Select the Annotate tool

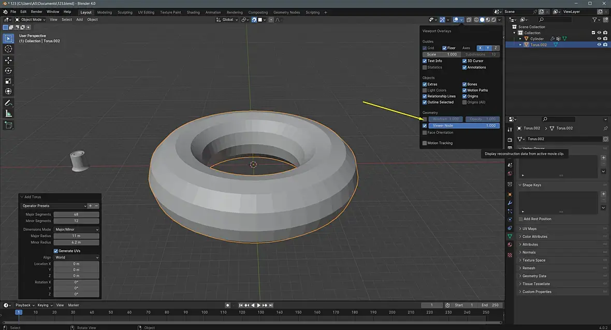point(8,103)
